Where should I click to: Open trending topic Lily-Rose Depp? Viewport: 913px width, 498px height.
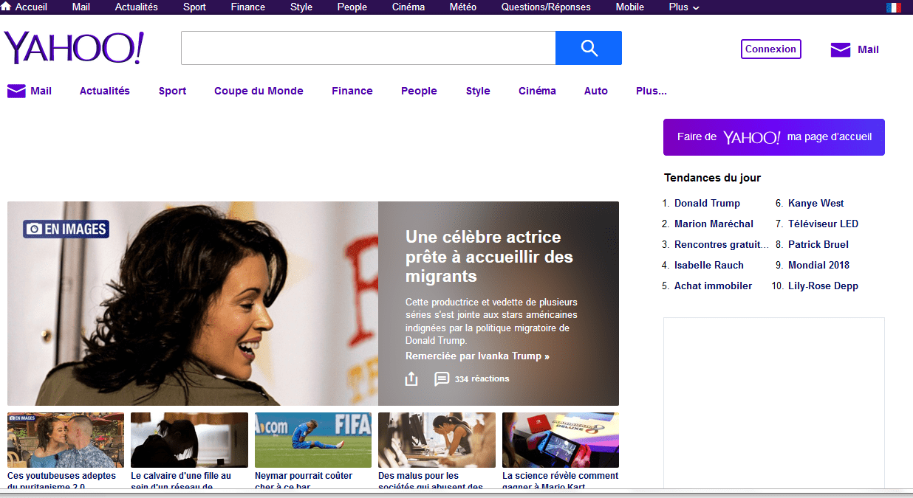point(824,286)
